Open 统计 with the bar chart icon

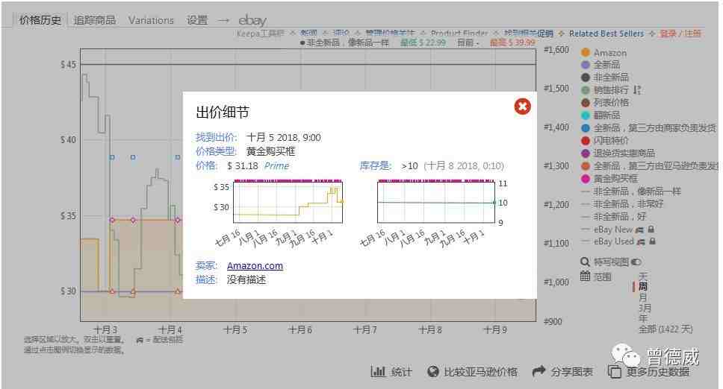(x=391, y=372)
